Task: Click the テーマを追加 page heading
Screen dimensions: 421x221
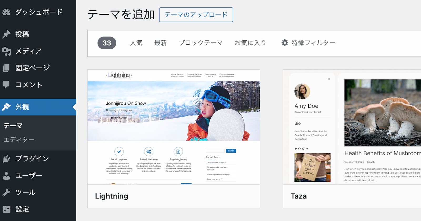Action: pyautogui.click(x=121, y=14)
